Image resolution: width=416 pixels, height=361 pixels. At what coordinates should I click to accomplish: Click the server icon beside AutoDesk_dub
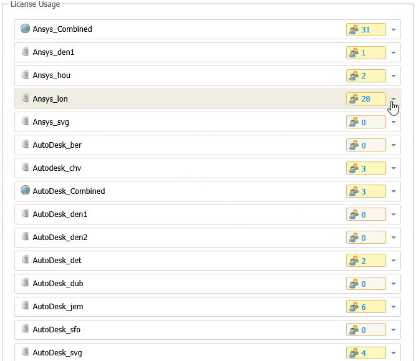[25, 282]
